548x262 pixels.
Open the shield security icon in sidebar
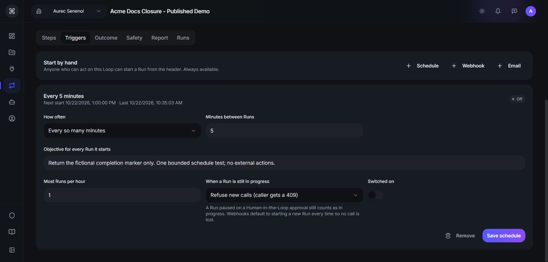point(12,216)
